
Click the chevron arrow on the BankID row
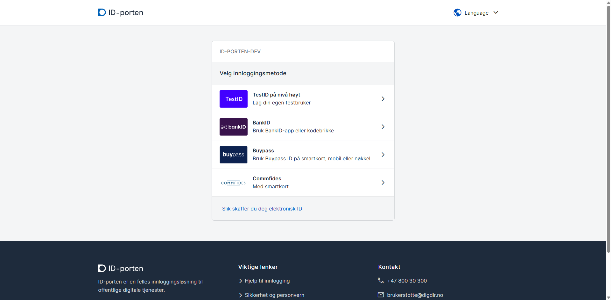click(x=383, y=127)
